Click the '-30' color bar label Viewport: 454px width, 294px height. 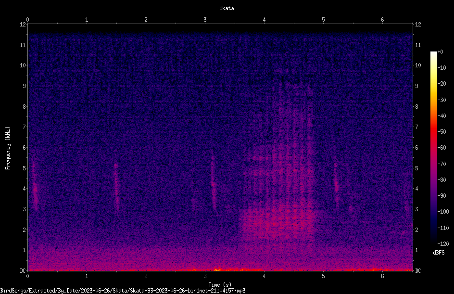pos(442,100)
